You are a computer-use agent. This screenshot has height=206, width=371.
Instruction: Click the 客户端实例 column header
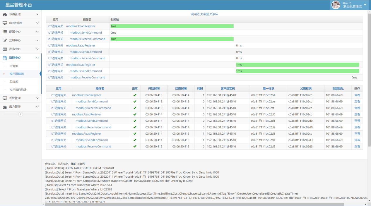(x=228, y=89)
